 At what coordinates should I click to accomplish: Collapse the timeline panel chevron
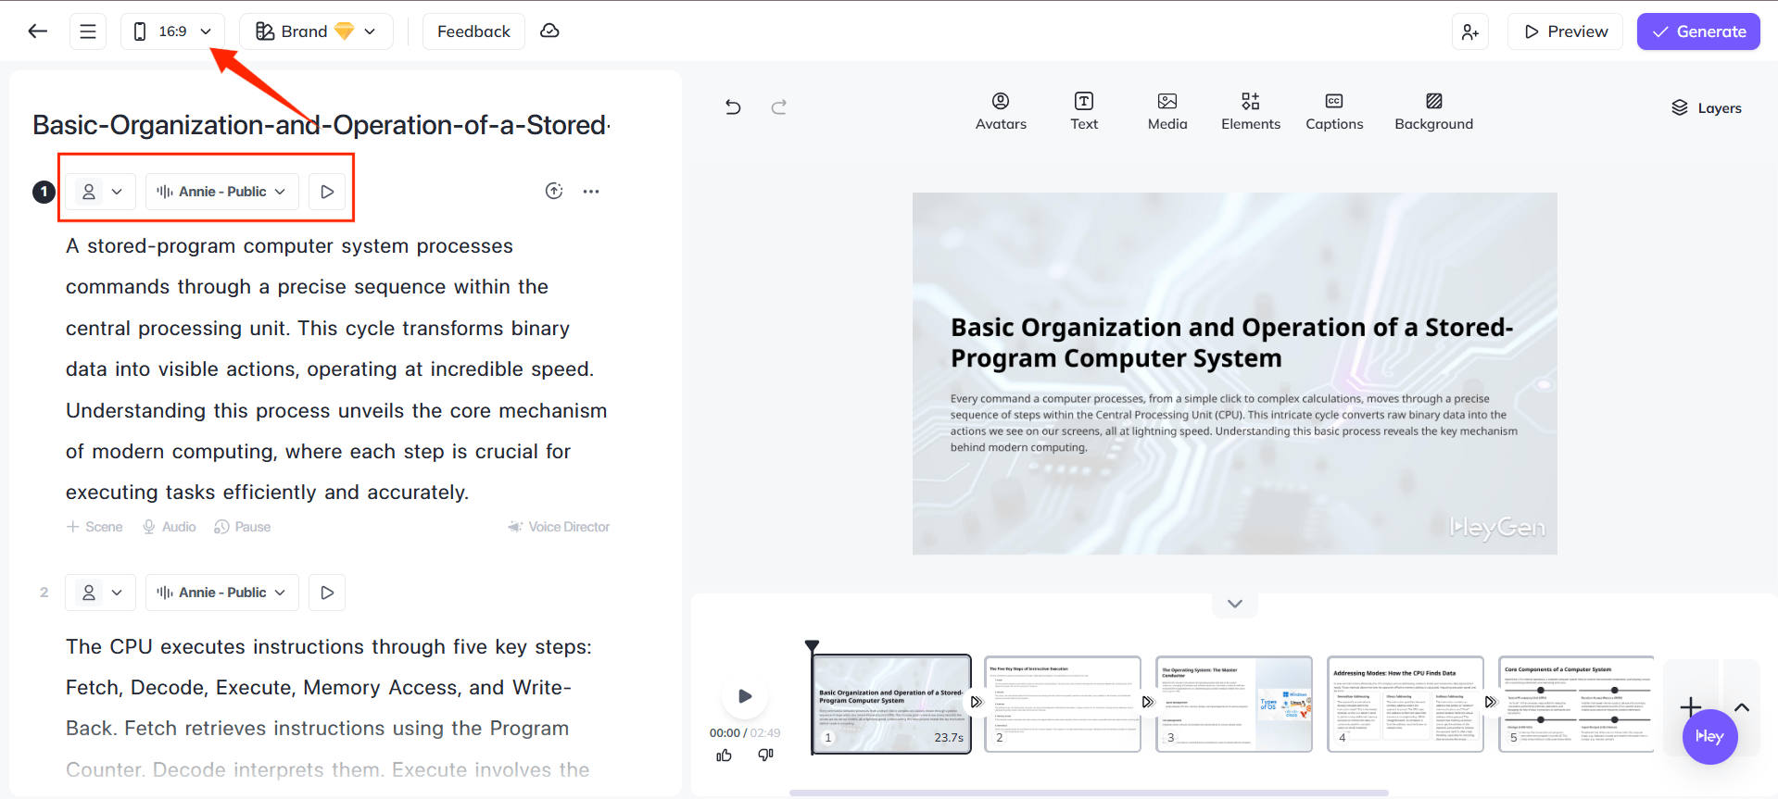click(x=1235, y=604)
